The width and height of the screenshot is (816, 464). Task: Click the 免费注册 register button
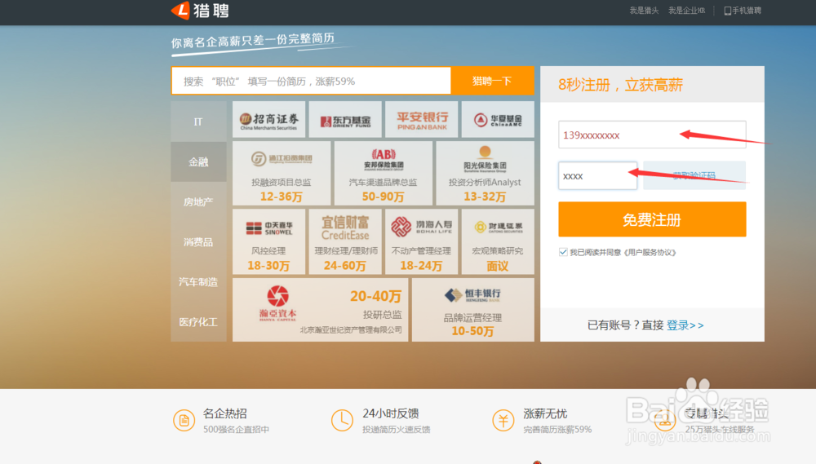(x=652, y=219)
